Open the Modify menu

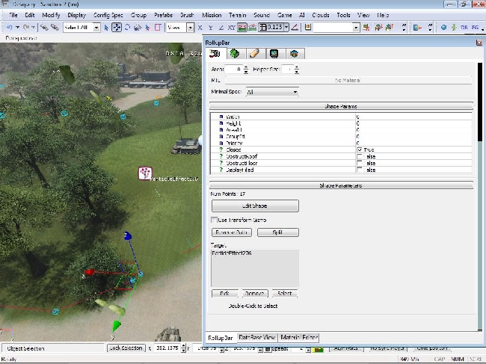(x=51, y=15)
